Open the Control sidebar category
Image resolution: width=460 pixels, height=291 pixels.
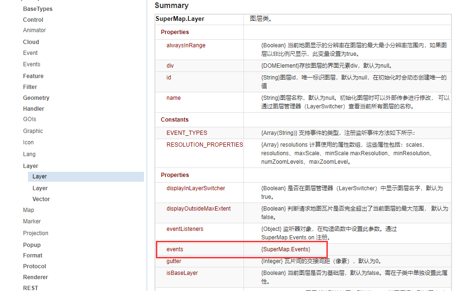[33, 19]
